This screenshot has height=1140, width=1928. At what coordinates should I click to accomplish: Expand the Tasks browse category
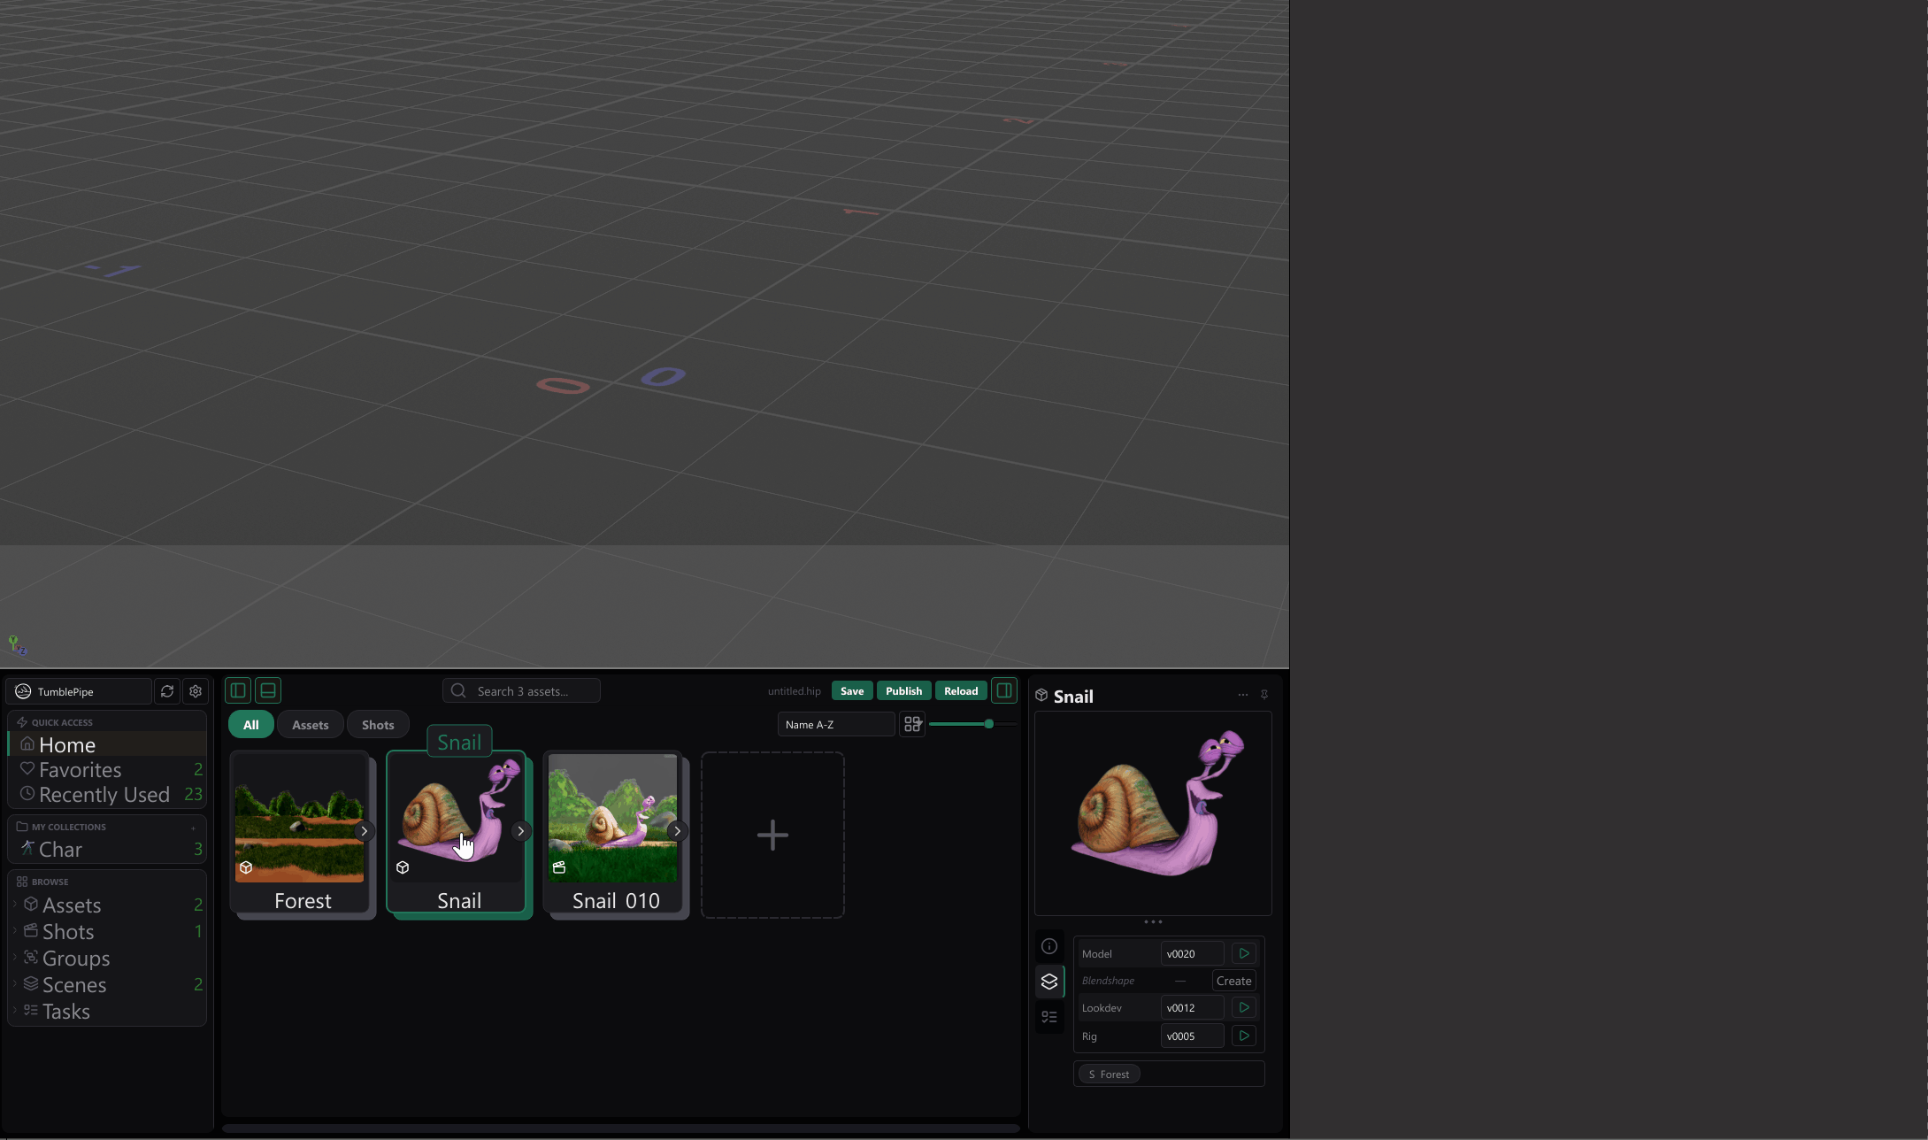[15, 1010]
